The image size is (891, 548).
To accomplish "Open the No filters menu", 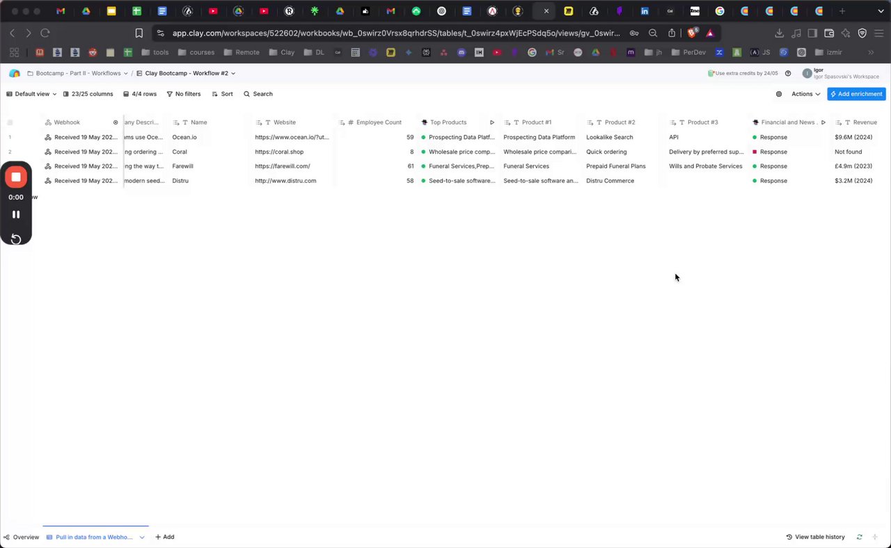I will (184, 94).
